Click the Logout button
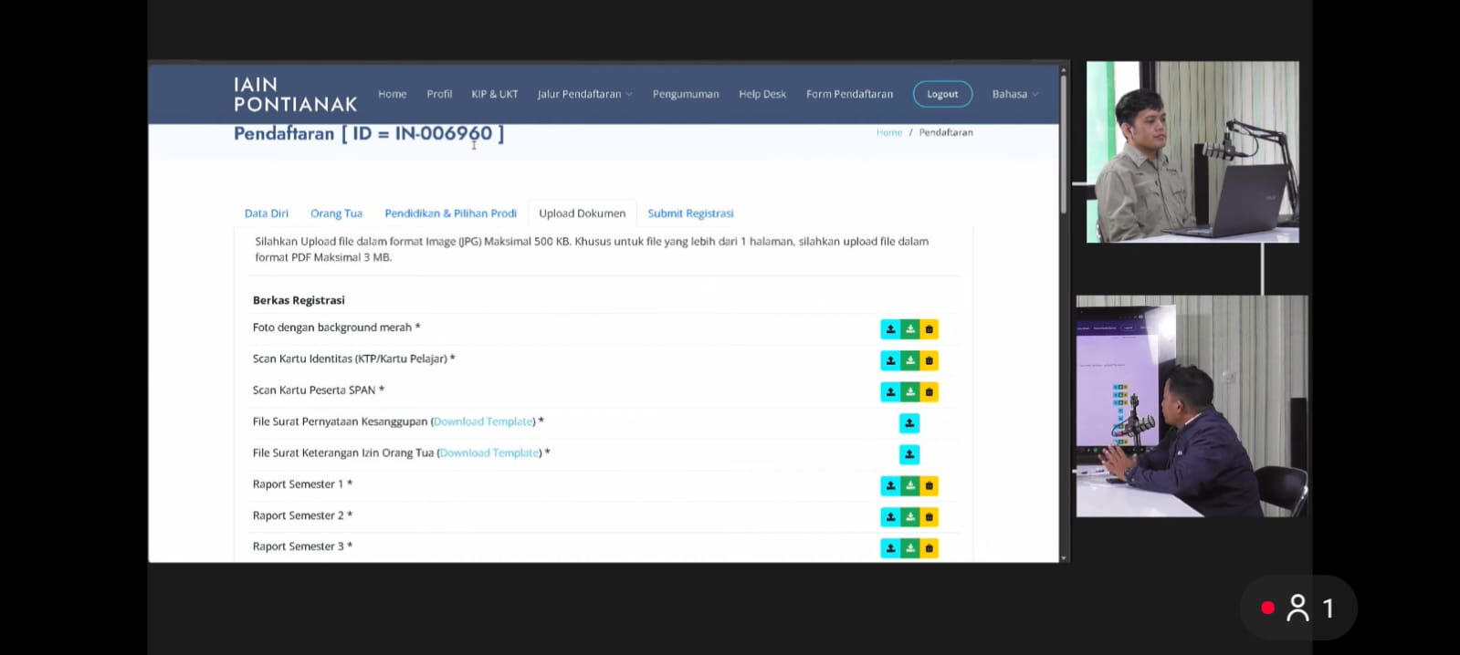 tap(942, 94)
